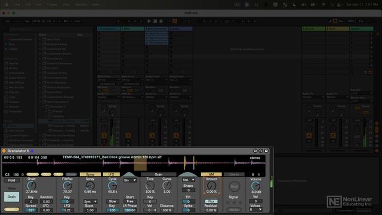Image resolution: width=382 pixels, height=215 pixels.
Task: Click the LFO Cycle knob
Action: [112, 186]
